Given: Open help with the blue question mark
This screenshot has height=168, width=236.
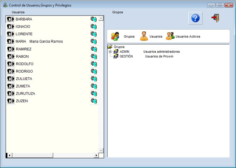Looking at the screenshot, I should [195, 18].
